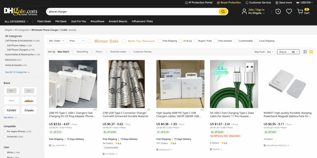The image size is (317, 158).
Task: Open the Cell Phone Chargers category link
Action: 17,50
